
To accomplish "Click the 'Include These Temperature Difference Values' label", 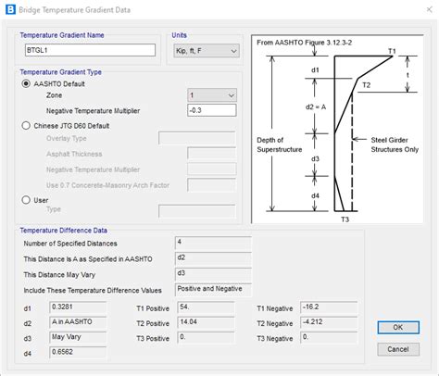I will [93, 291].
